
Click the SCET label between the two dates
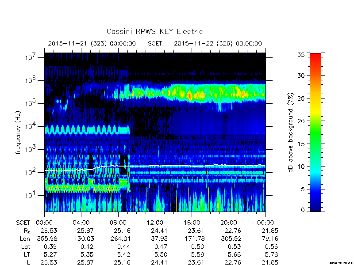pyautogui.click(x=155, y=43)
